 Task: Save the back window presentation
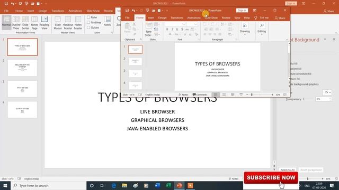click(x=6, y=4)
